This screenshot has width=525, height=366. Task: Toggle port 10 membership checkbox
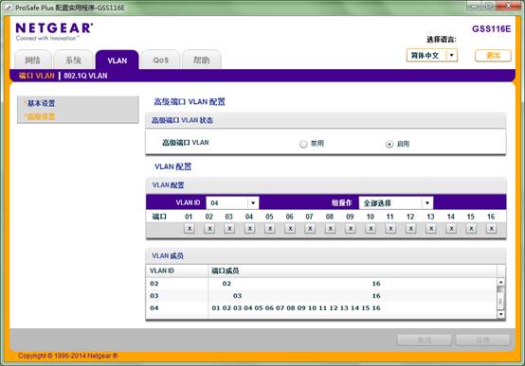371,229
